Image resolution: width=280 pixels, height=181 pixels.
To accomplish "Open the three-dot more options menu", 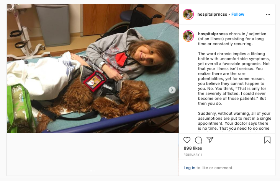I will (x=268, y=15).
